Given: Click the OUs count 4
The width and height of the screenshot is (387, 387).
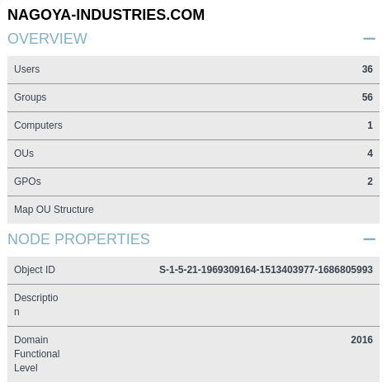Looking at the screenshot, I should pyautogui.click(x=370, y=153).
